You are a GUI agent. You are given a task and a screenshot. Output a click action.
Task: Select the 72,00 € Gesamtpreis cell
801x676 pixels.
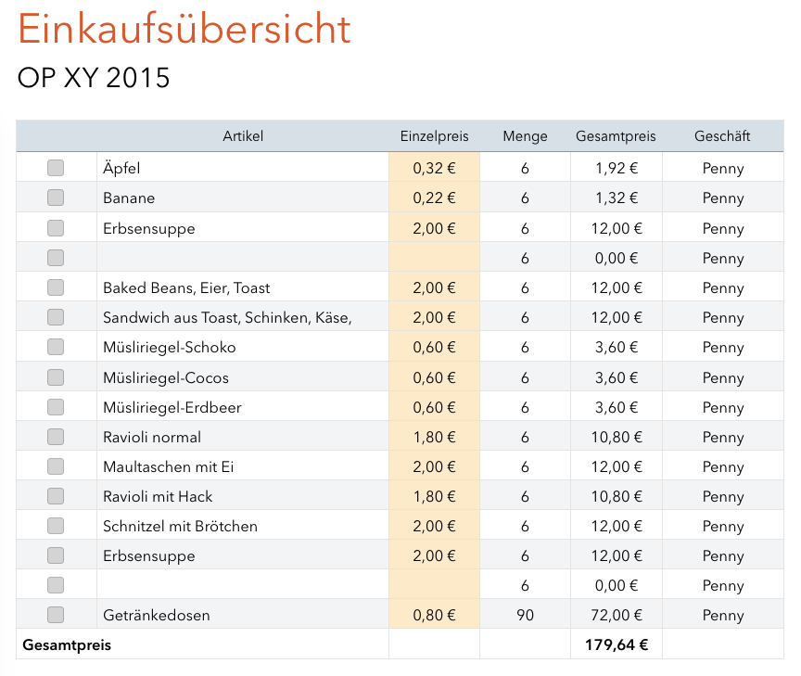(616, 615)
